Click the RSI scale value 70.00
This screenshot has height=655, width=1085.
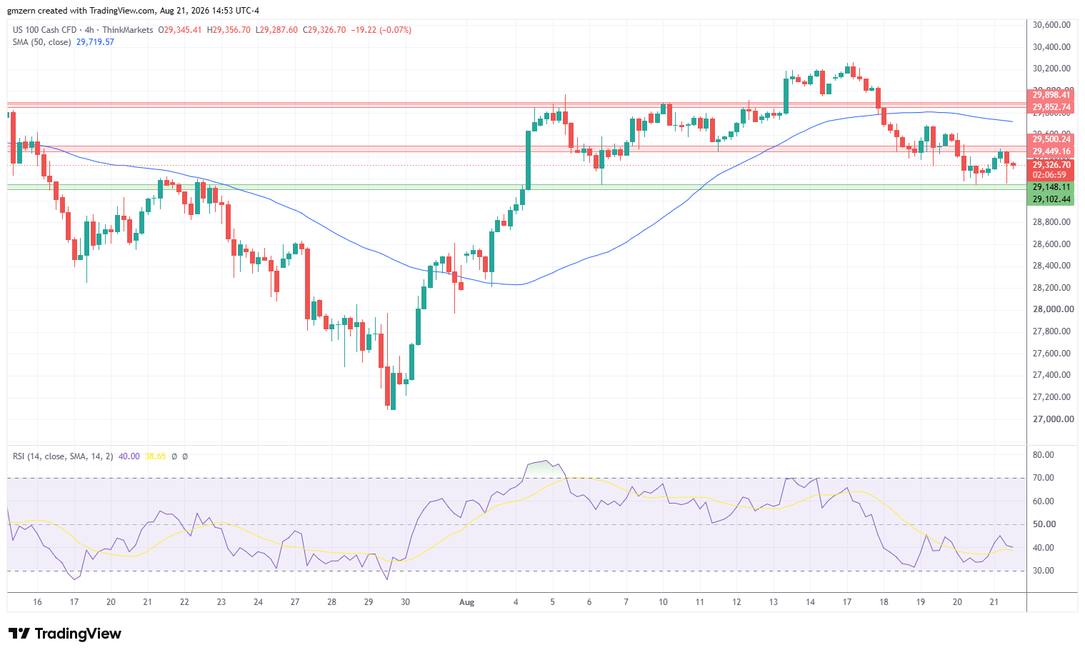[x=1044, y=478]
